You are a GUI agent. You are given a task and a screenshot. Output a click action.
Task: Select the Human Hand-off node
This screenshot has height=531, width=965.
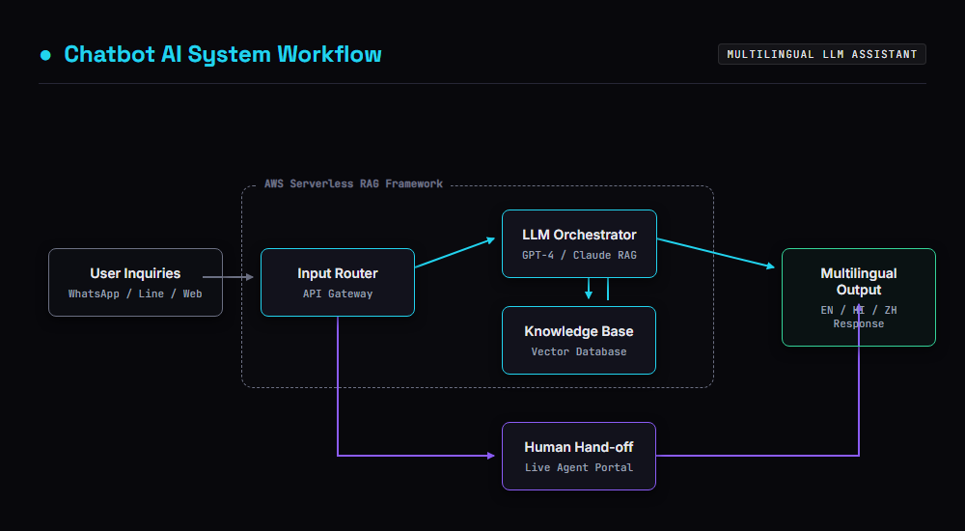tap(579, 456)
